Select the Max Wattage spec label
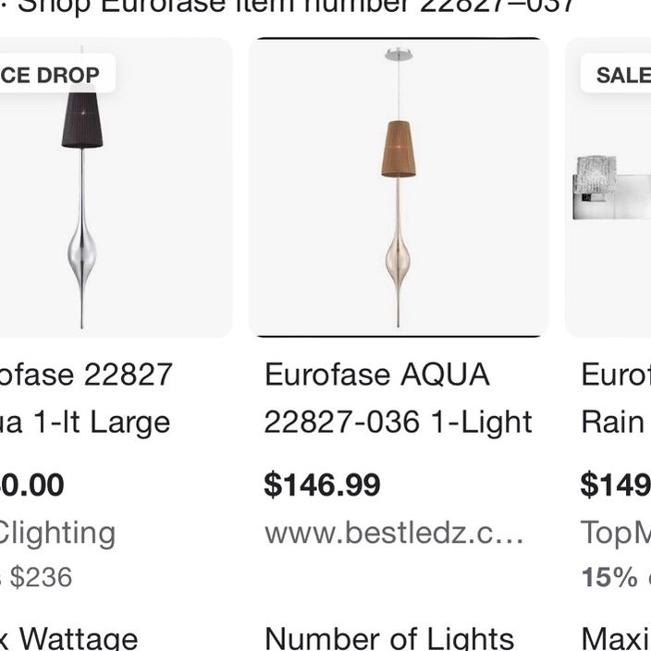This screenshot has height=651, width=651. pyautogui.click(x=68, y=639)
